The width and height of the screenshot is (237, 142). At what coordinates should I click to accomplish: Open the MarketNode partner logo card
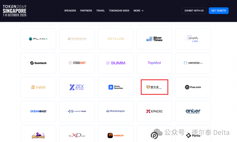(x=77, y=111)
